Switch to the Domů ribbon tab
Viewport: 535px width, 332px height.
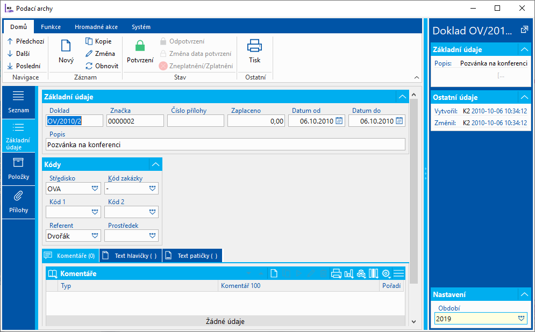pos(18,26)
